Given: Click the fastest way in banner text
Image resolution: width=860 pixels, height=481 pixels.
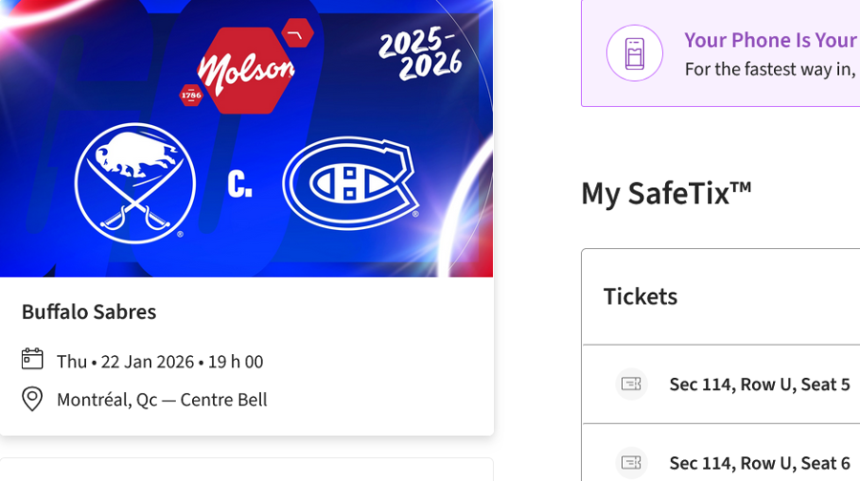Looking at the screenshot, I should pos(769,69).
